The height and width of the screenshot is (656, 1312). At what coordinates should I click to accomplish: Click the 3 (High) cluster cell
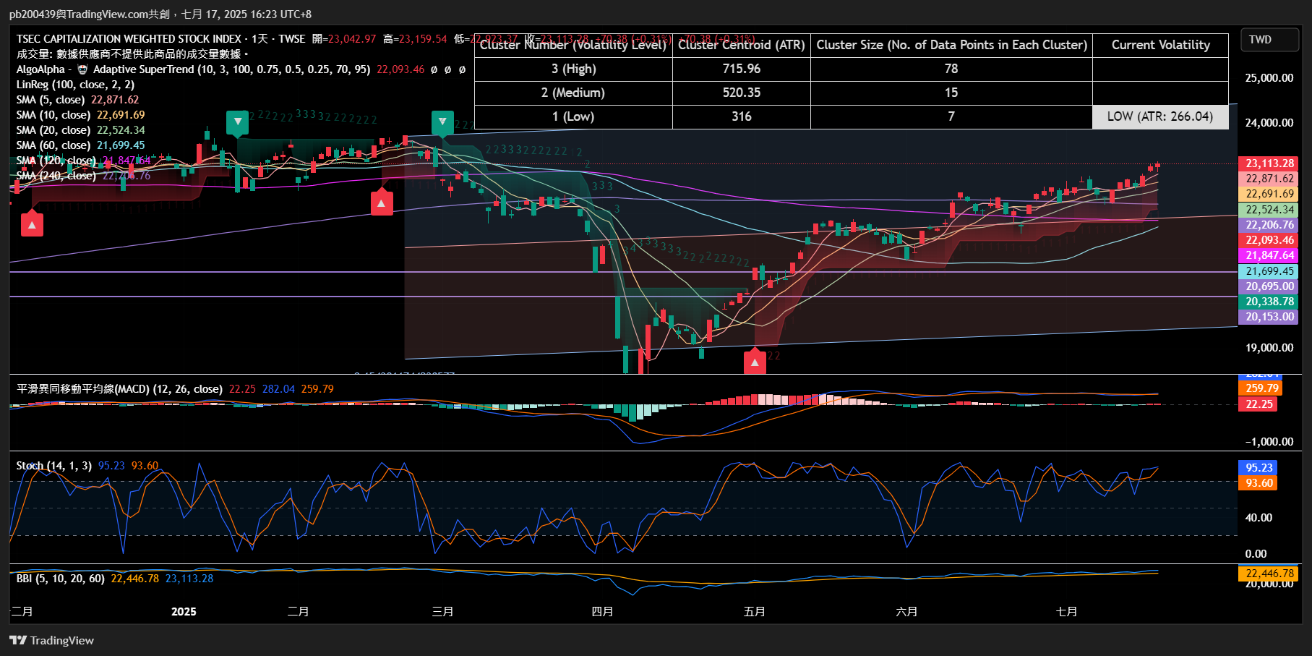pos(573,69)
